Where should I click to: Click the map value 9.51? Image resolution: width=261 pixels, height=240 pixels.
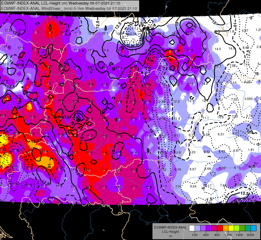(177, 135)
